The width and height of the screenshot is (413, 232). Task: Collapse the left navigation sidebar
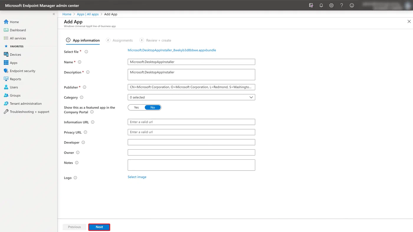pyautogui.click(x=54, y=14)
